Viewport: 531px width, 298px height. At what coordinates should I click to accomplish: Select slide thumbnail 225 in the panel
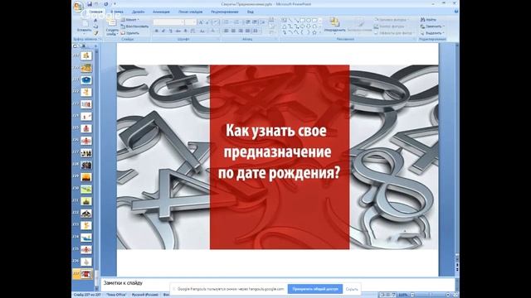pos(86,128)
